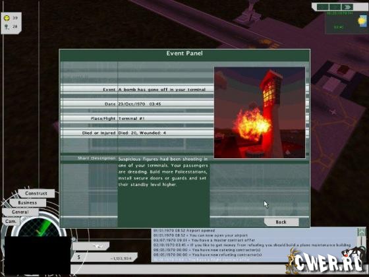Open the General menu
Image resolution: width=369 pixels, height=277 pixels.
pos(20,212)
